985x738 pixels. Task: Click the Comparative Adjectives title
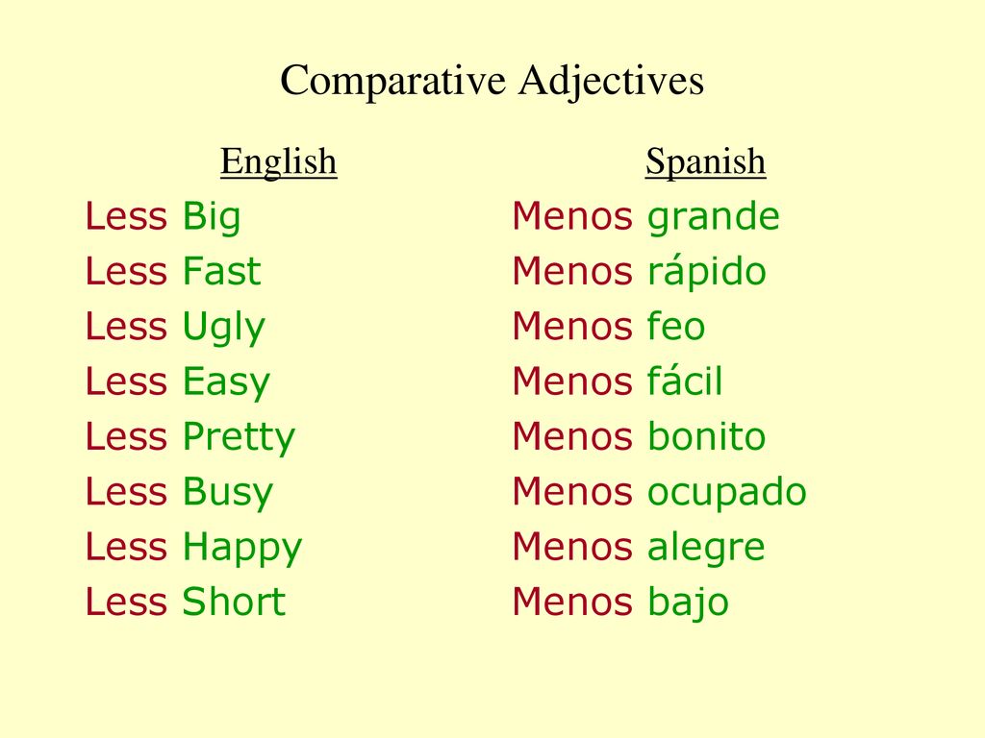[x=492, y=82]
